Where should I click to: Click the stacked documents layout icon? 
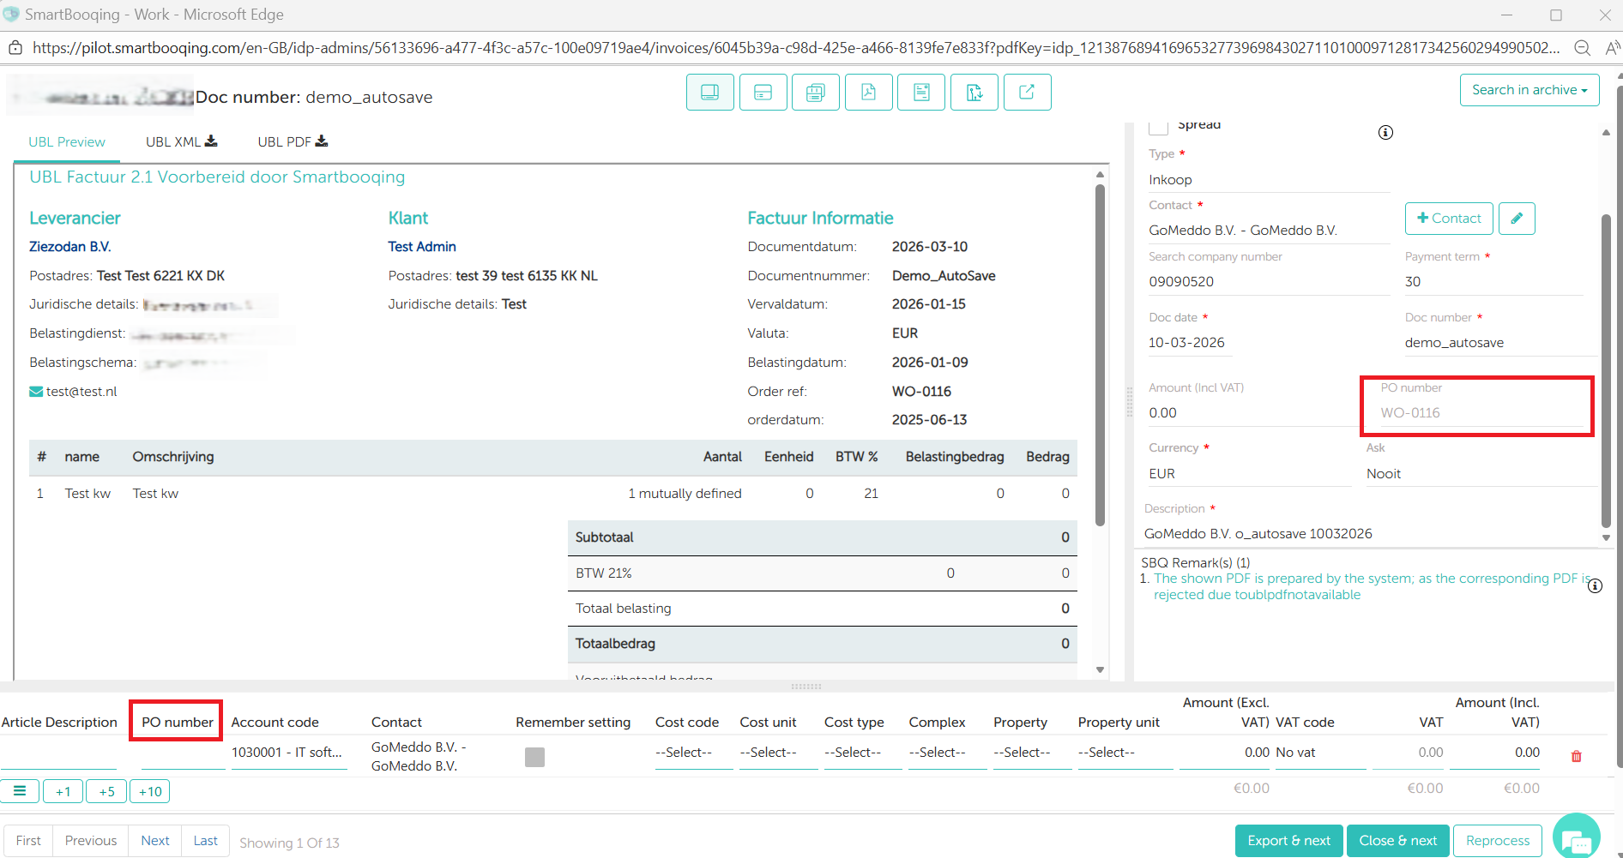(815, 93)
